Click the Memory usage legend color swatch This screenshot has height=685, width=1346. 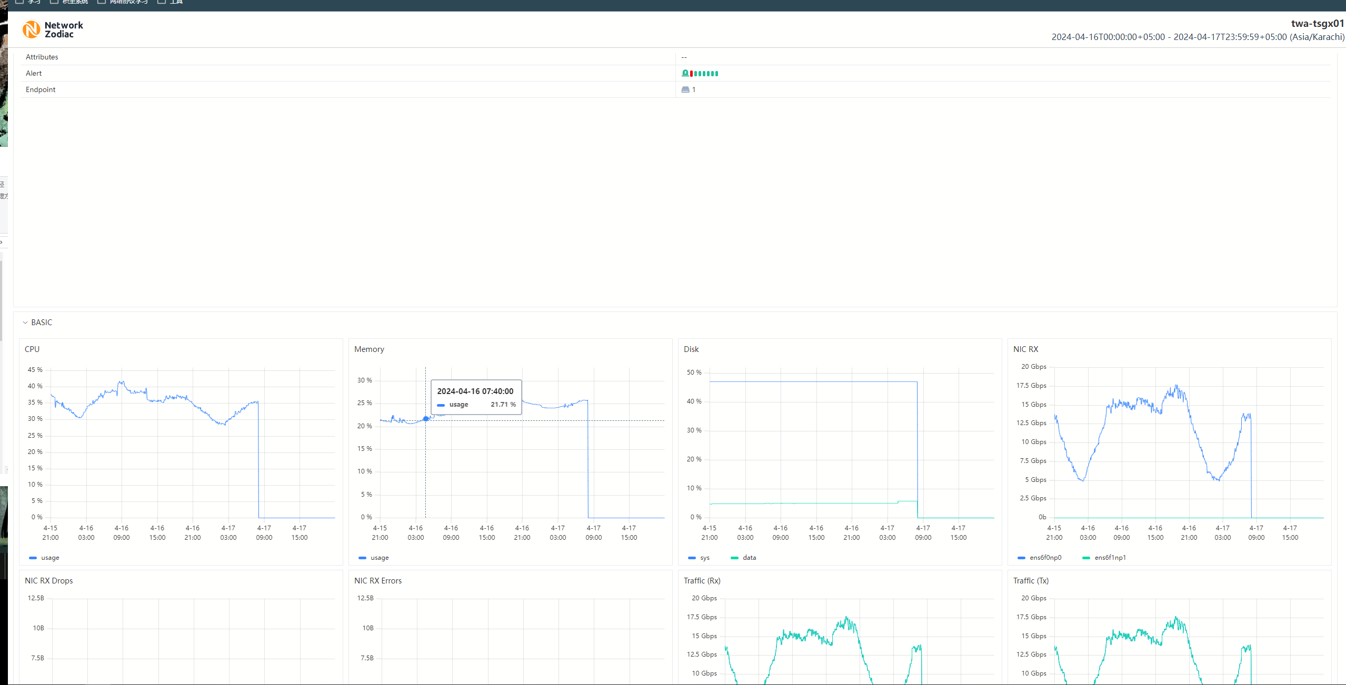362,558
